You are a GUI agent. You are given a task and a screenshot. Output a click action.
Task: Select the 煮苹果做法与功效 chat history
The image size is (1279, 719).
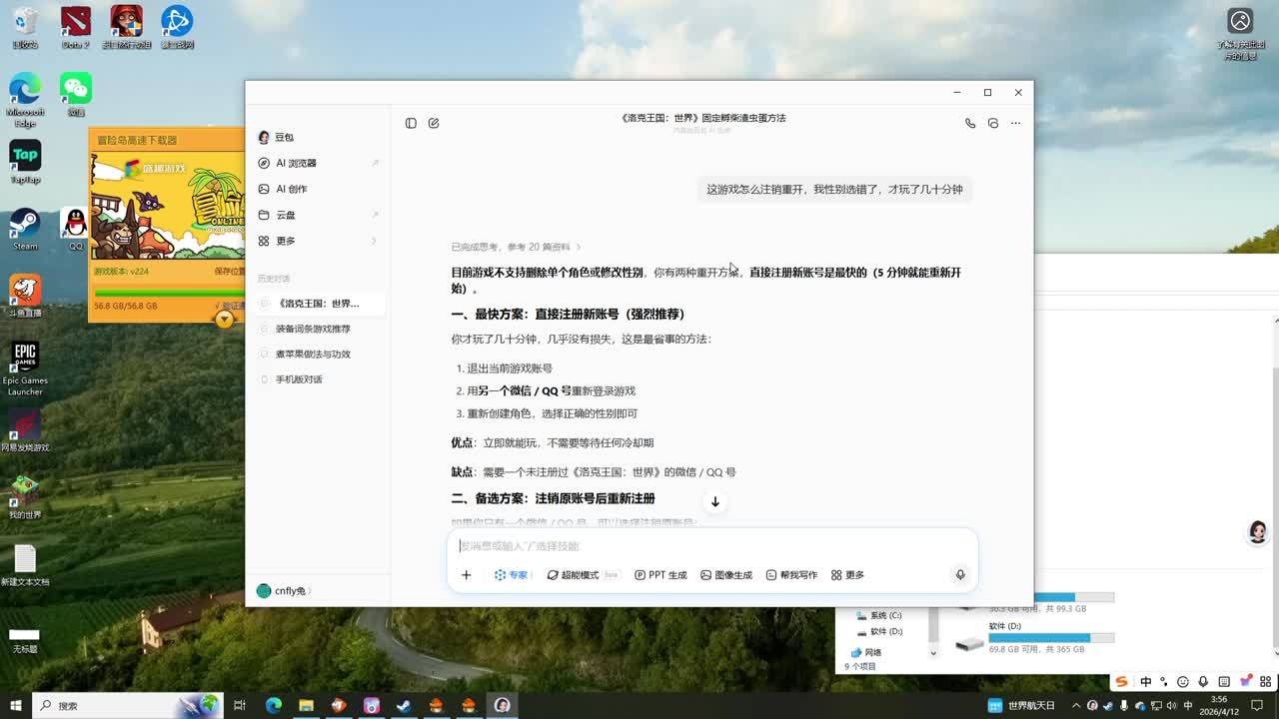coord(313,354)
